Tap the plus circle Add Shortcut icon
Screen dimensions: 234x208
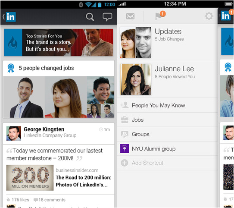pos(125,163)
